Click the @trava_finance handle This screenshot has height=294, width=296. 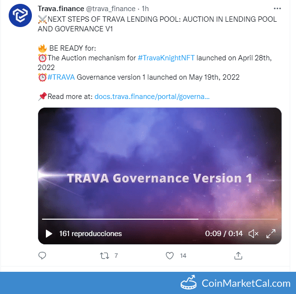[x=111, y=9]
